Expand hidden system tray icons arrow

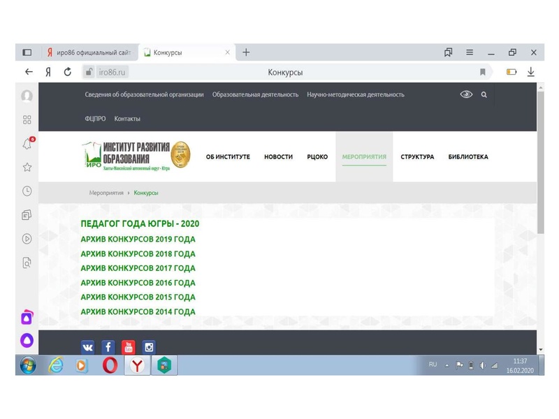pos(447,365)
